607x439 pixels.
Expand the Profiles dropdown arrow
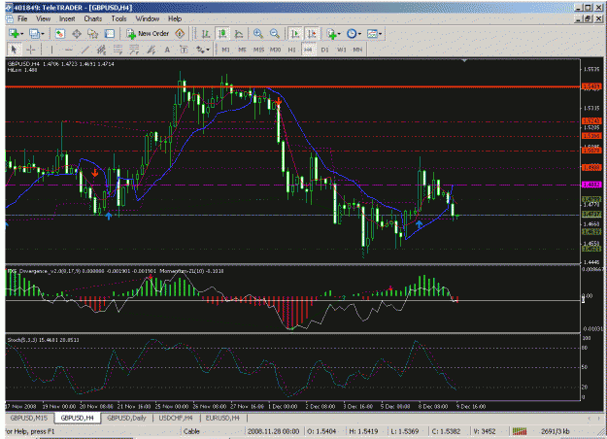pyautogui.click(x=43, y=34)
